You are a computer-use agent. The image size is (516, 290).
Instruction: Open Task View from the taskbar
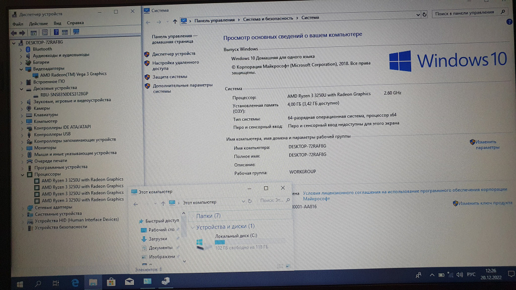[x=56, y=283]
